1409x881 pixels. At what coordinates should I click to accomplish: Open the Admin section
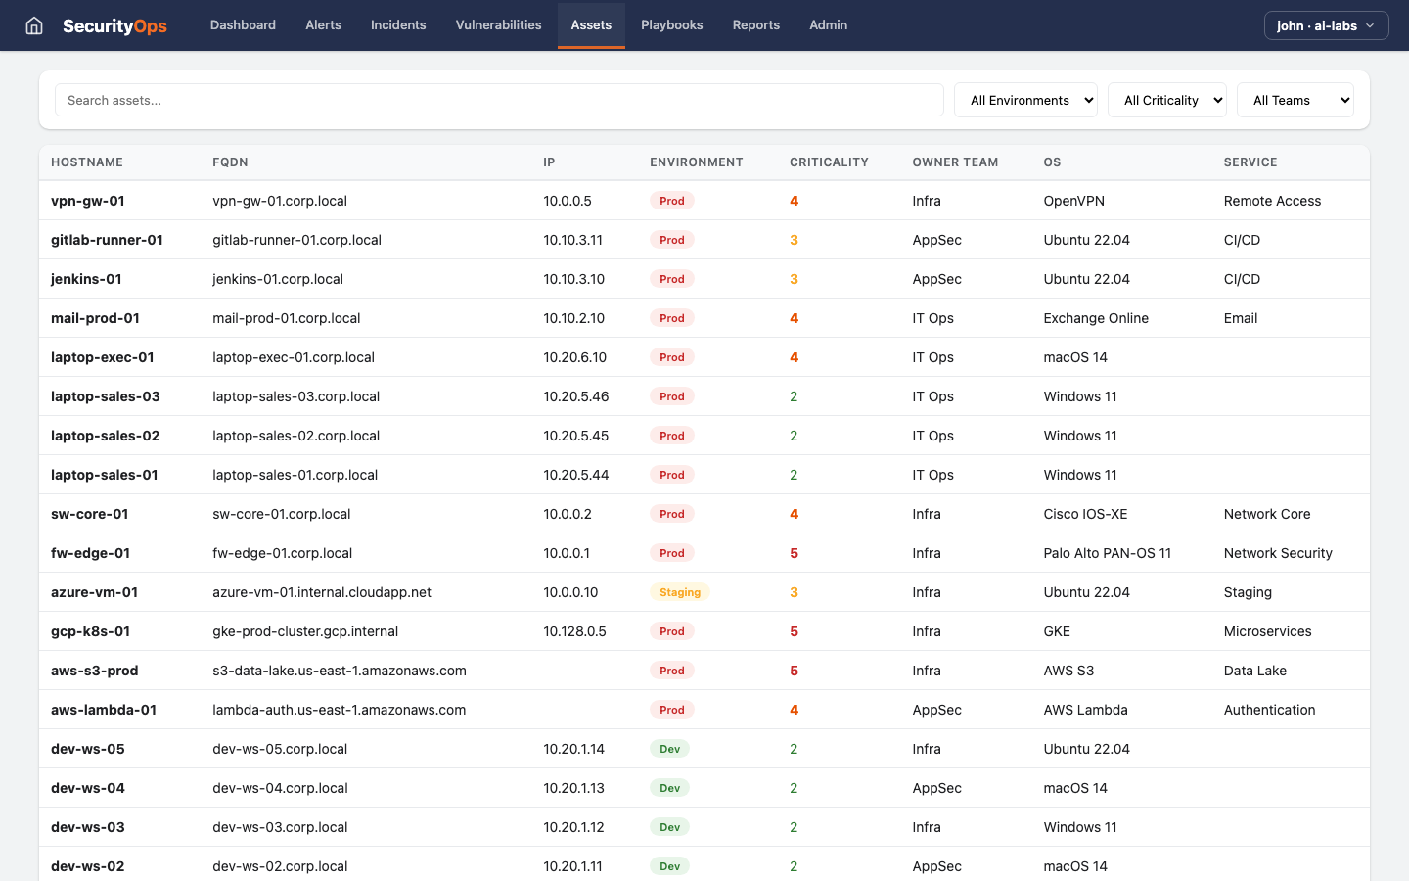[828, 24]
